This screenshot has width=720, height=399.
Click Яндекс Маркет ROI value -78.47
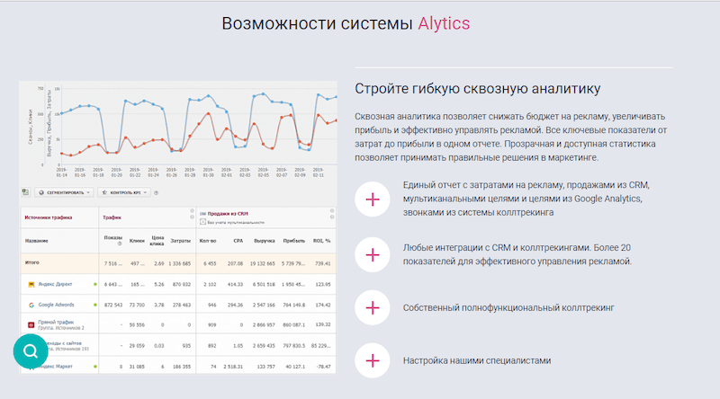click(x=323, y=367)
